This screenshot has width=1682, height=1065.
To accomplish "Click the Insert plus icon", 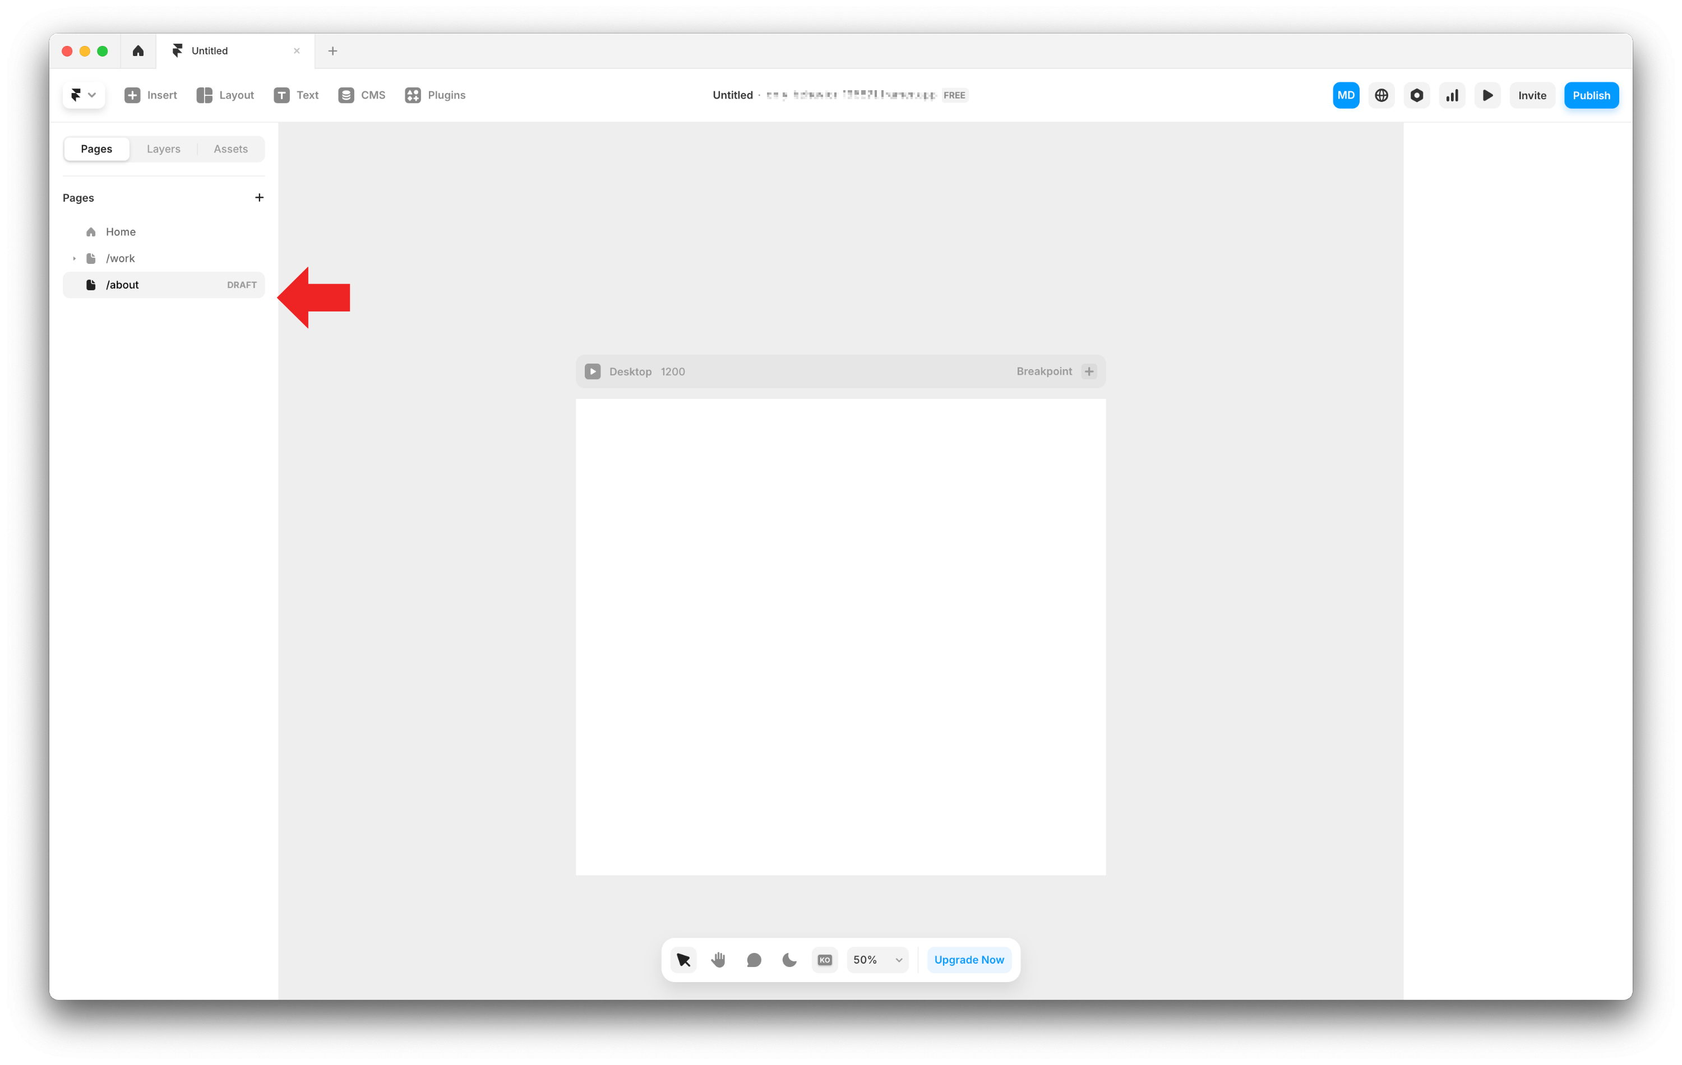I will (132, 96).
